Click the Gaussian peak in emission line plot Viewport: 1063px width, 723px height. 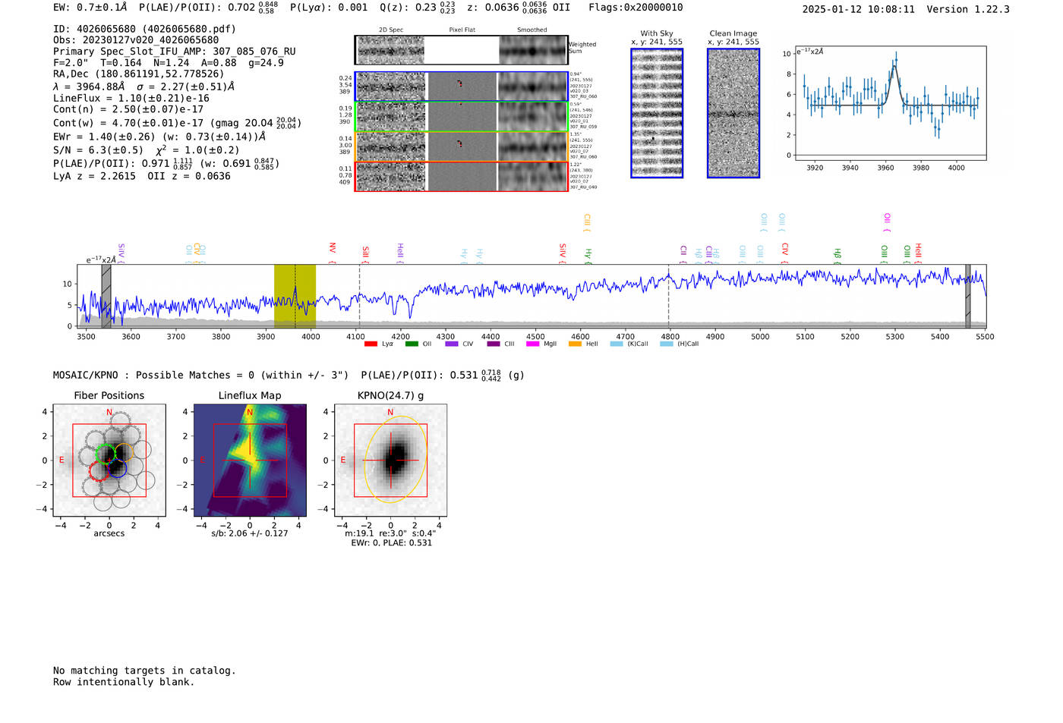tap(895, 66)
